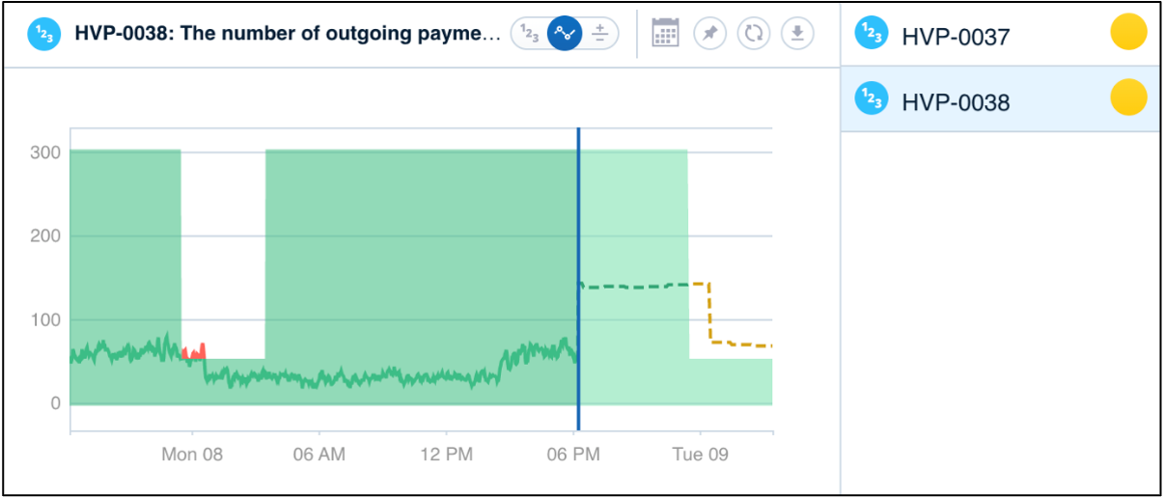Pin this HVP-0038 chart
The width and height of the screenshot is (1164, 498).
[x=709, y=34]
